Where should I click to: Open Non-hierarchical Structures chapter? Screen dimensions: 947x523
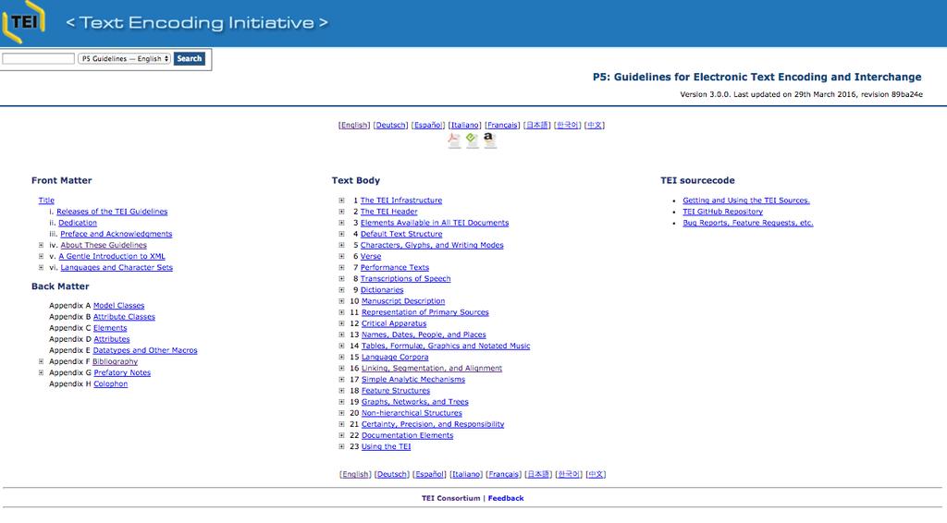(x=412, y=413)
